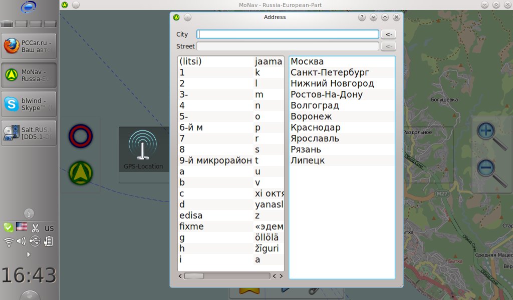Click the battery status tray icon

pyautogui.click(x=49, y=242)
